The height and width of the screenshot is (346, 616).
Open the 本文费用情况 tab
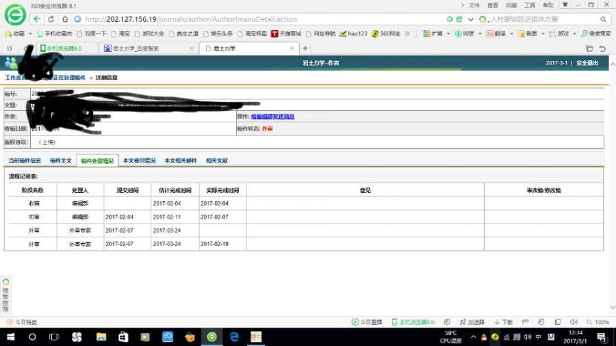pyautogui.click(x=140, y=161)
